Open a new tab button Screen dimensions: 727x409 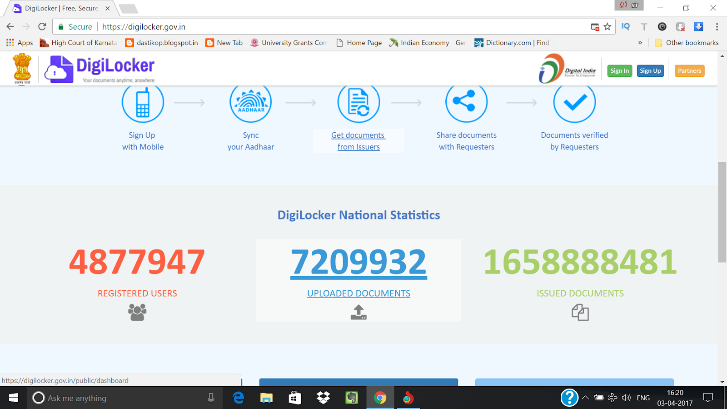coord(128,9)
